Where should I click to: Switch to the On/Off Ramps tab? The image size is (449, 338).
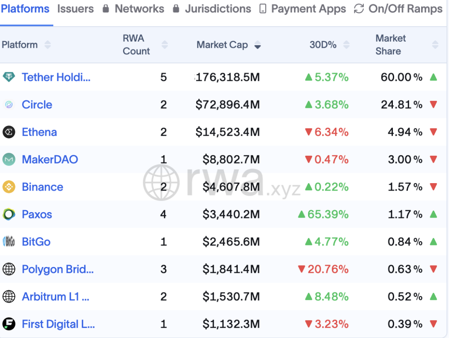click(405, 9)
